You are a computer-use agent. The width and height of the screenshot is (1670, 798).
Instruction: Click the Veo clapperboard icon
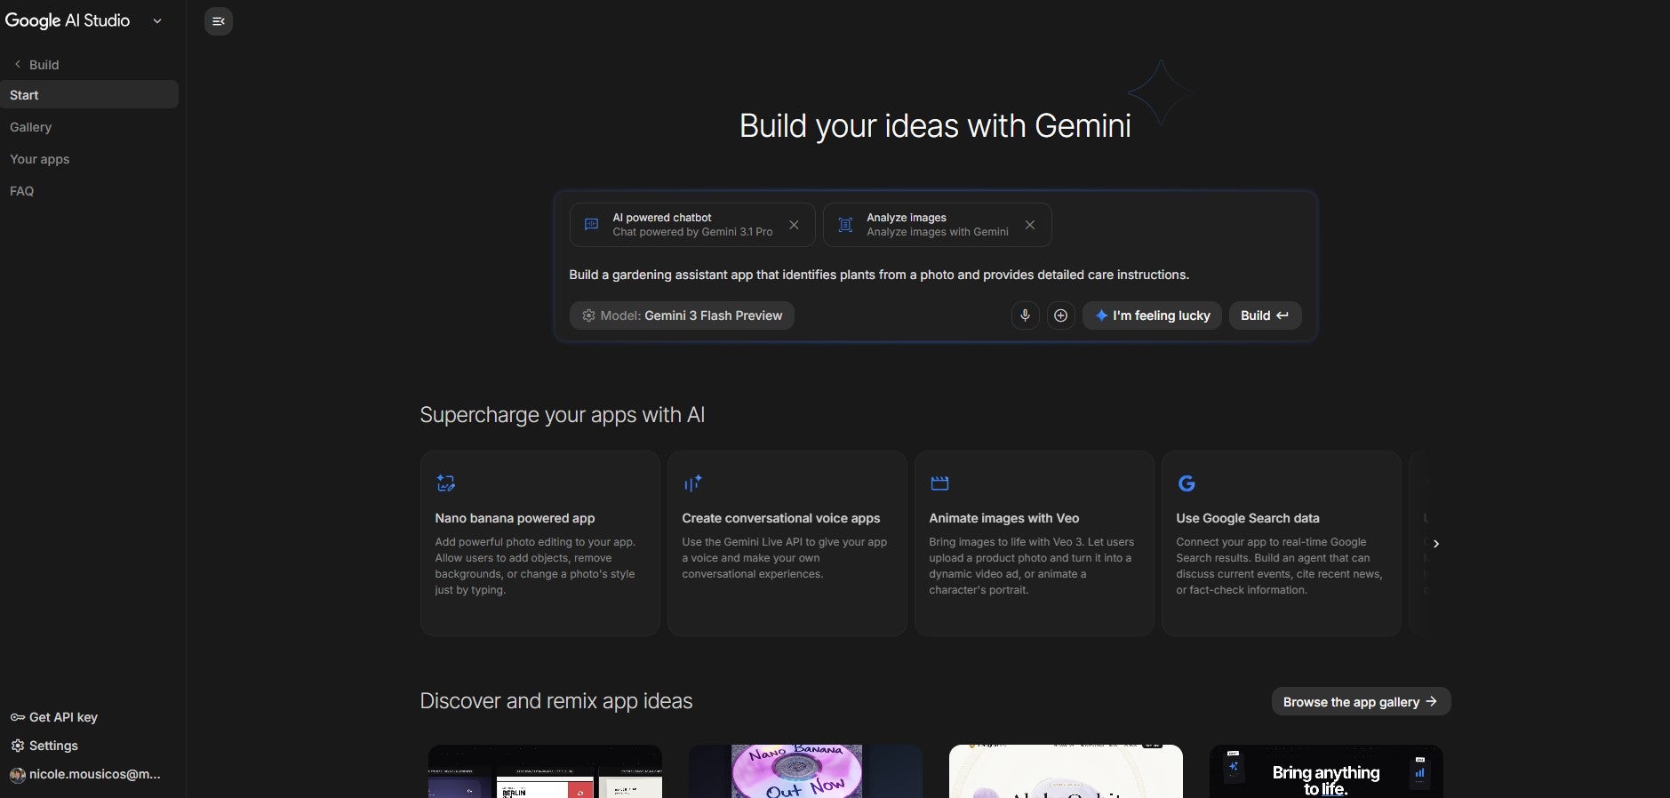point(939,483)
